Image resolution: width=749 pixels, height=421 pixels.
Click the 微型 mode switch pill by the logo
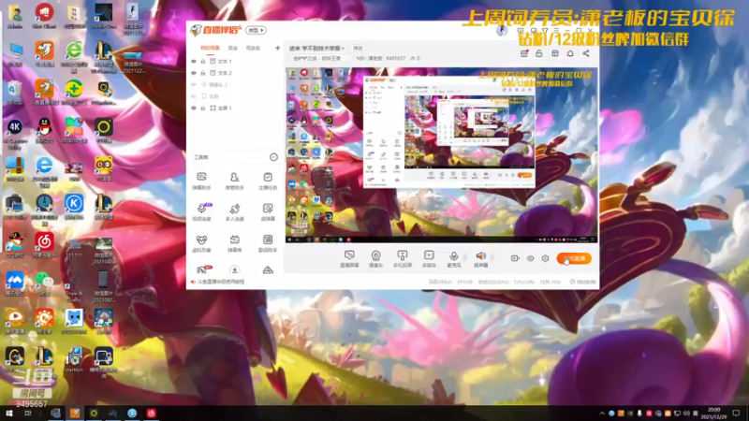[256, 30]
